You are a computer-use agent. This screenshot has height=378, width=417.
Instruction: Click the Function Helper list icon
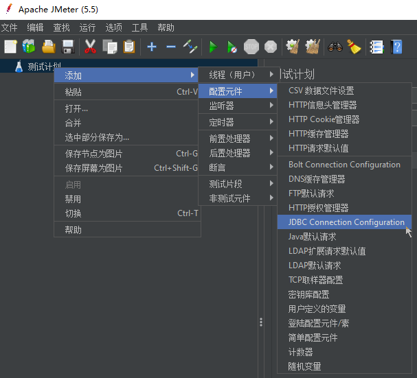click(x=377, y=47)
